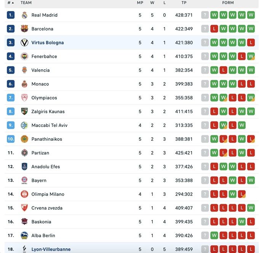Click the Olympiacos team logo
The width and height of the screenshot is (259, 253).
pos(24,98)
